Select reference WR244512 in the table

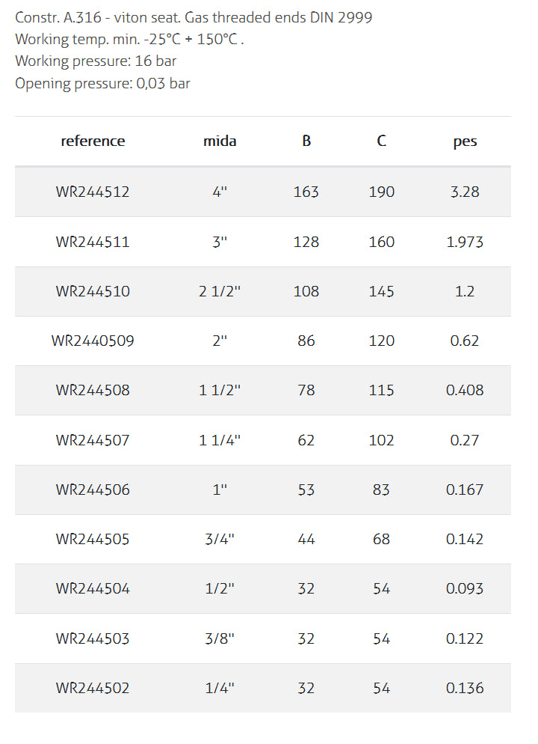pos(93,192)
